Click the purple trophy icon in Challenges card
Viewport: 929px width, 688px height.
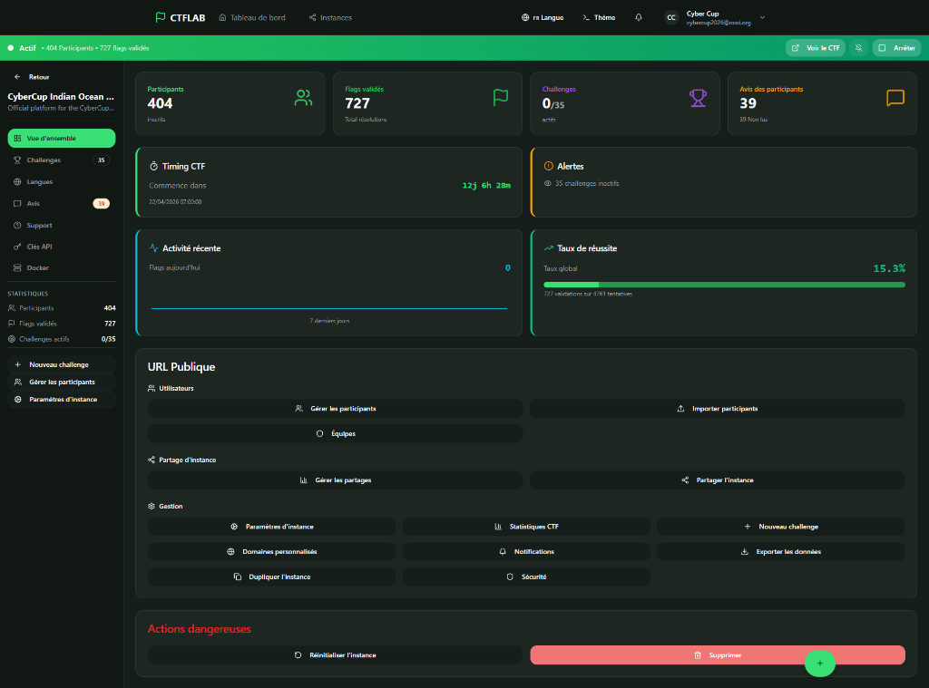[x=698, y=98]
